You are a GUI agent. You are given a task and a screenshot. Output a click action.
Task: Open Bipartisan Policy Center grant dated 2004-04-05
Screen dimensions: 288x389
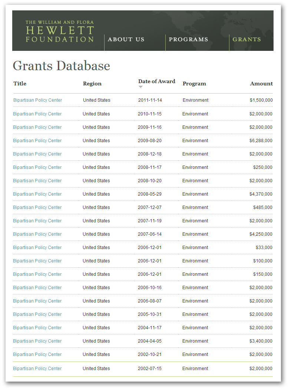click(x=37, y=341)
